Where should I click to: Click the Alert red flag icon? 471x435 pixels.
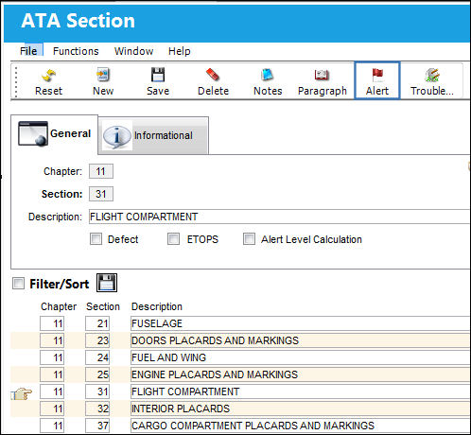click(x=377, y=75)
